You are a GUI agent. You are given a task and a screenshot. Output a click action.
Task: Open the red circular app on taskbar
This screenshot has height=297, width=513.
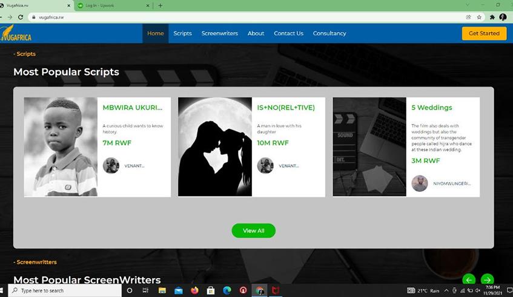(243, 290)
